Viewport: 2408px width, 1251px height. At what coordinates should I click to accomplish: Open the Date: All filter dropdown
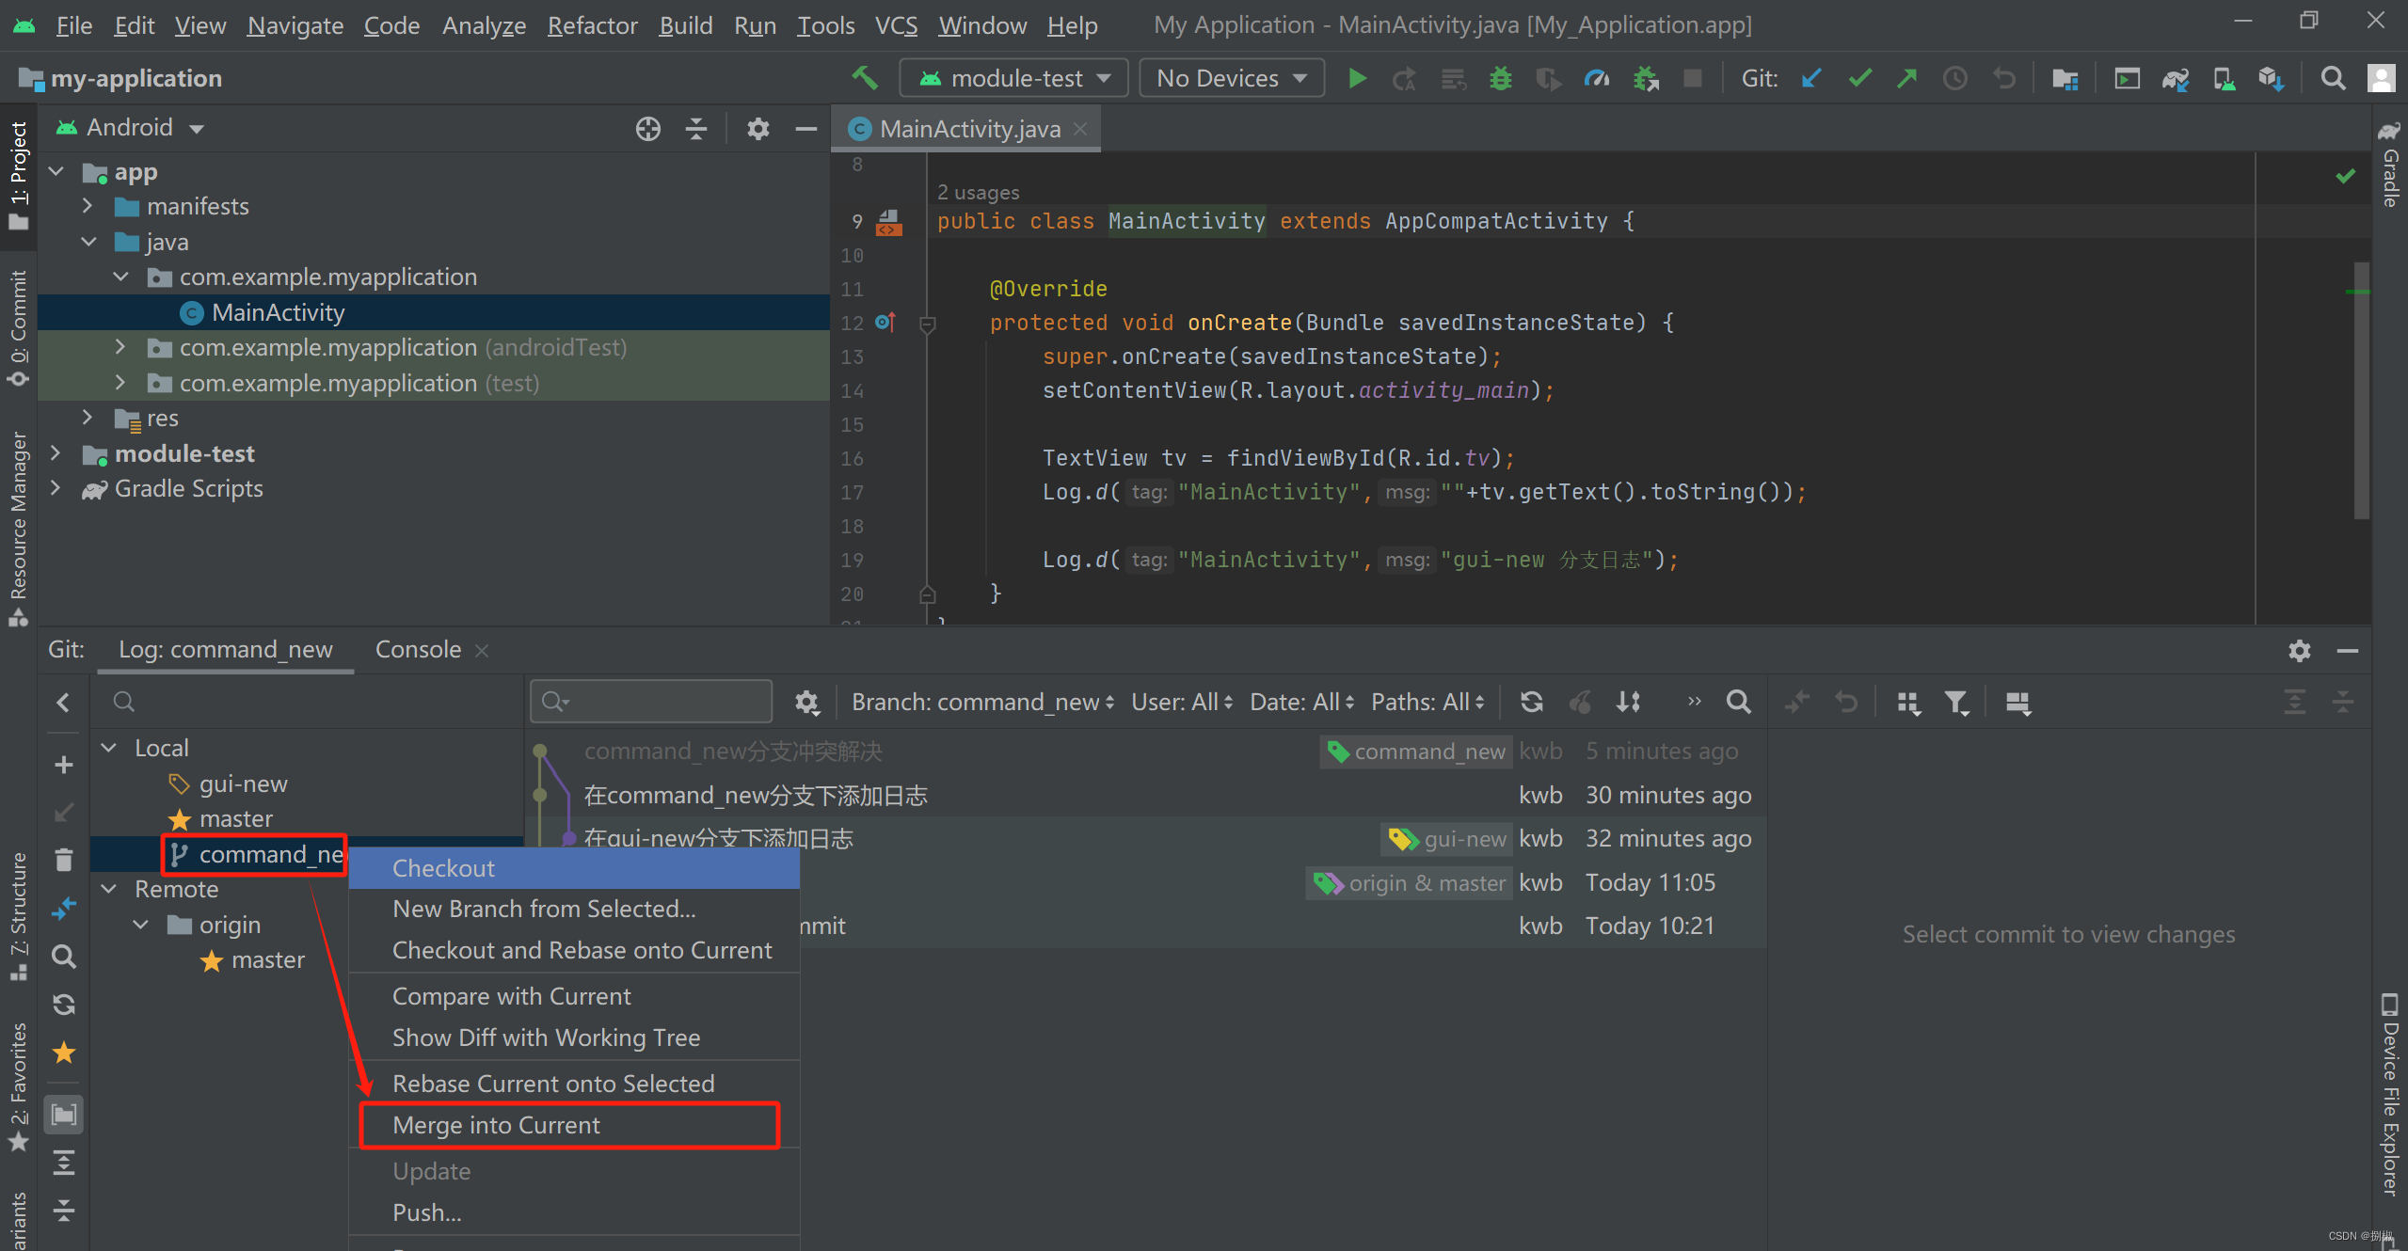(1300, 701)
